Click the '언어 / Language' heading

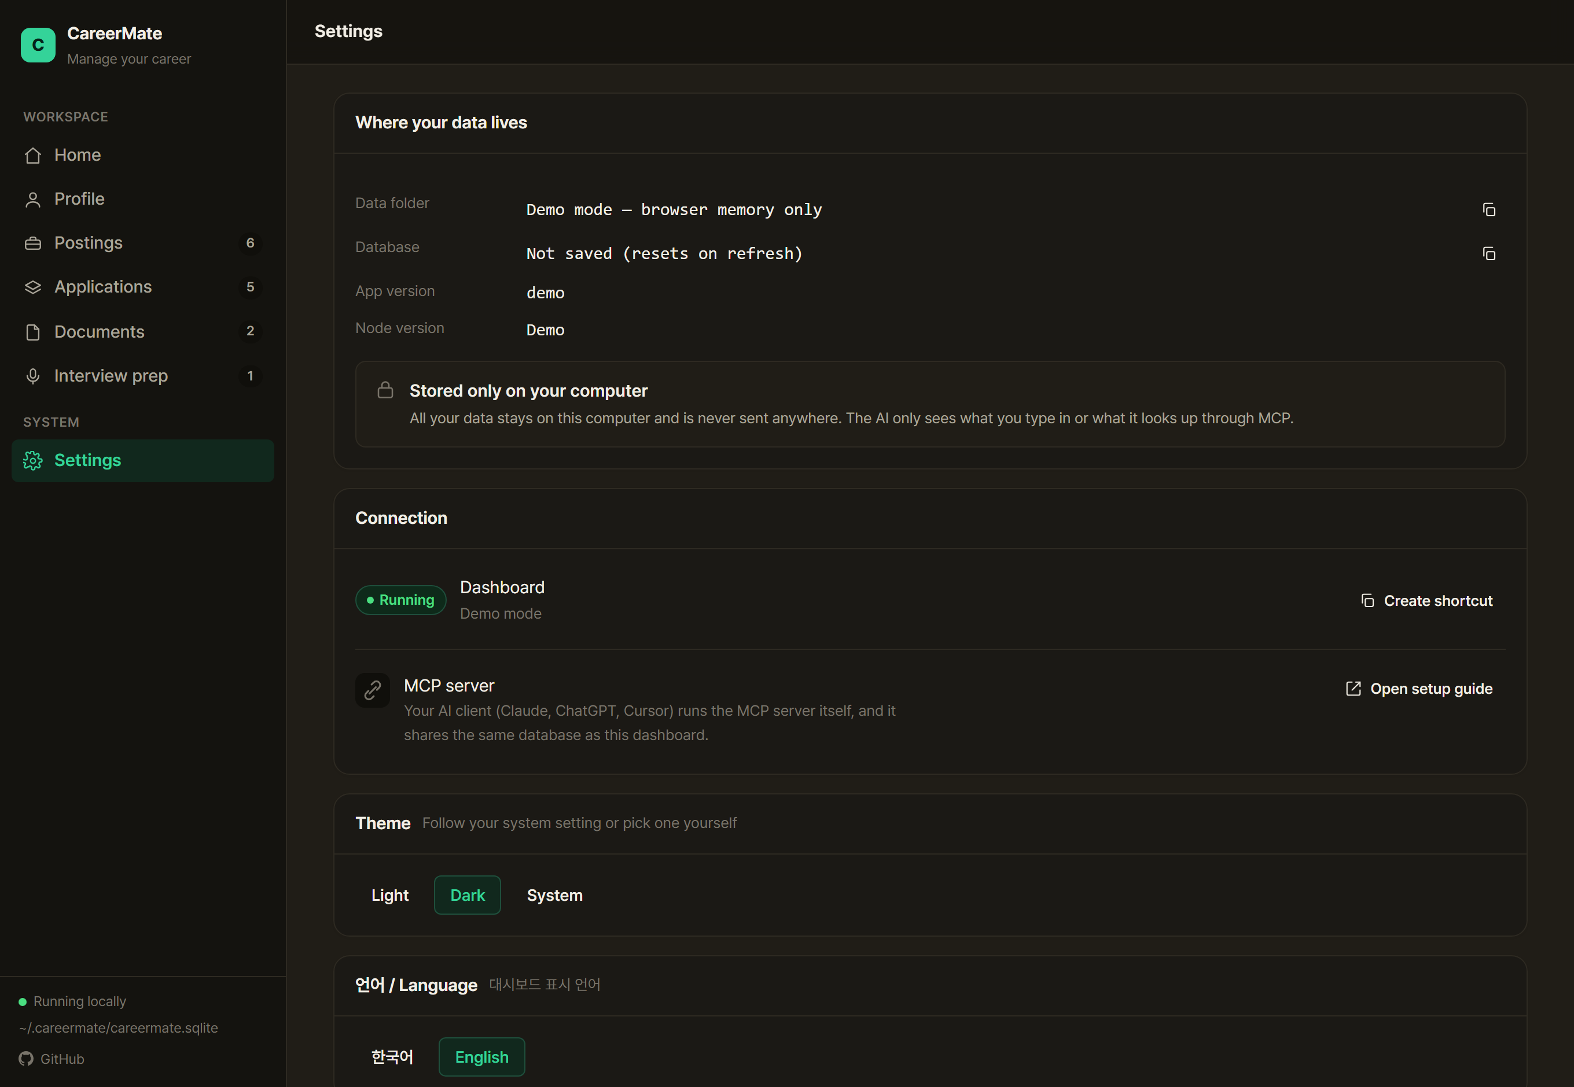(416, 985)
